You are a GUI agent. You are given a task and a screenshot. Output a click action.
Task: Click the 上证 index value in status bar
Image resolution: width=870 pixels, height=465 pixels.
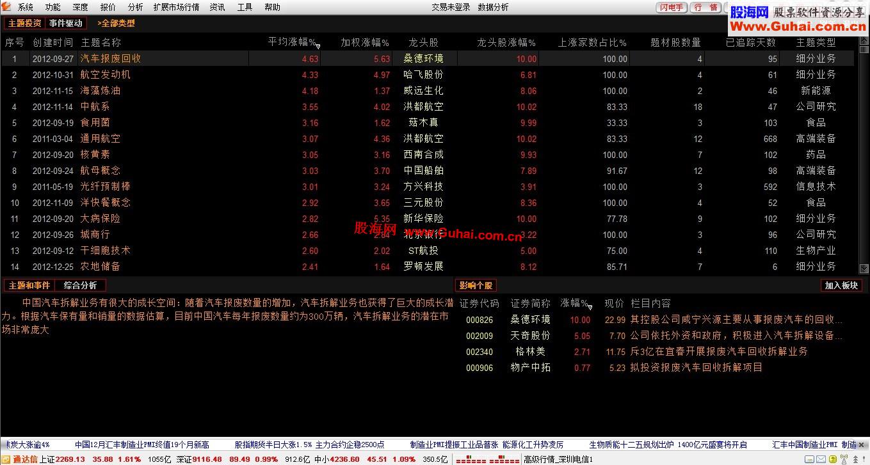pyautogui.click(x=70, y=459)
